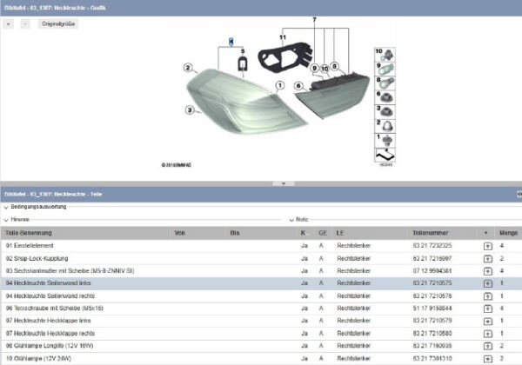Viewport: 522px width, 365px height.
Task: Add 10 Glühlampe 12V 24W to list icon
Action: 488,359
